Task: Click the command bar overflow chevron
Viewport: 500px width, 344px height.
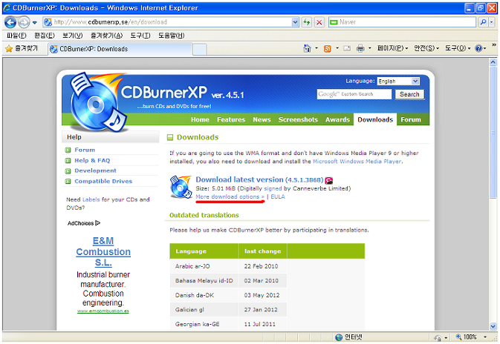Action: (494, 45)
